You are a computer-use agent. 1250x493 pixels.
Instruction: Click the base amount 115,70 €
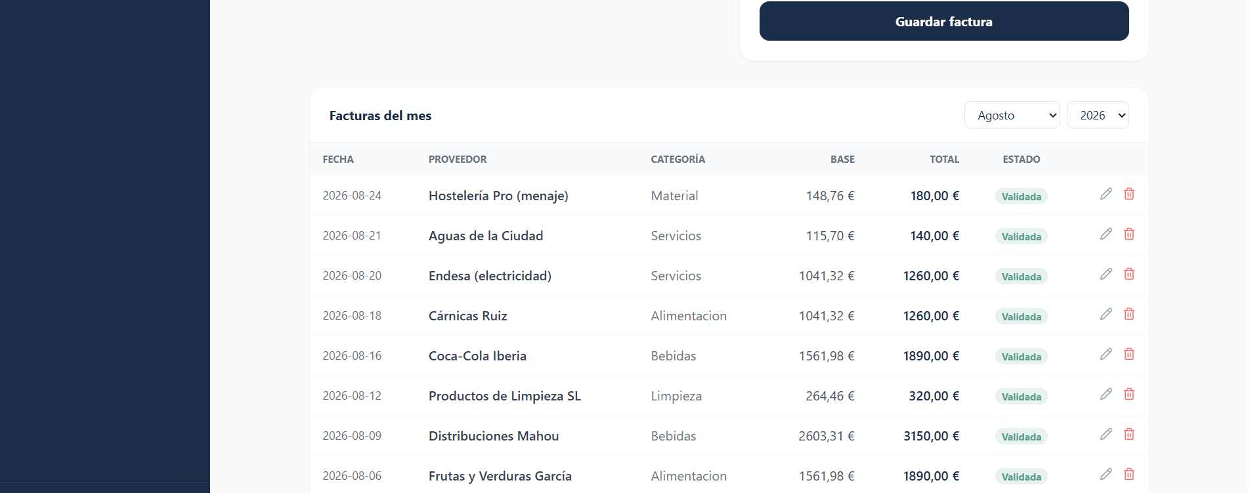(830, 236)
